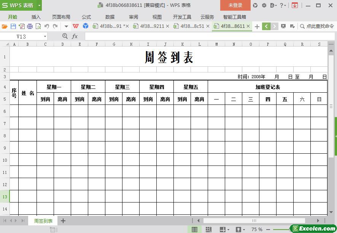Expand the Name Box dropdown arrow
This screenshot has height=233, width=337.
pos(45,36)
